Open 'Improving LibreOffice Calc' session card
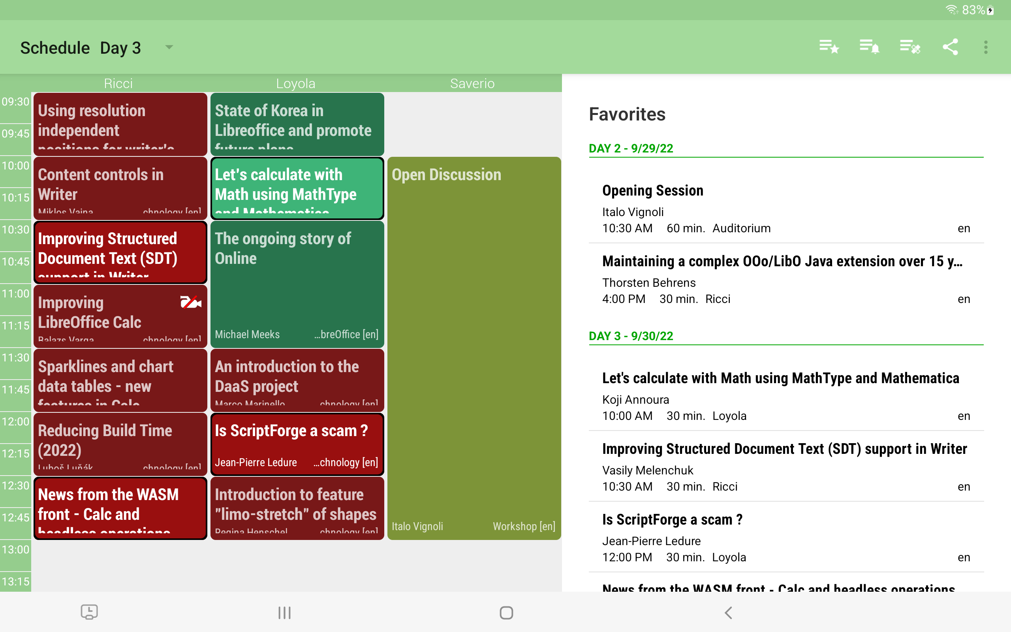Image resolution: width=1011 pixels, height=632 pixels. click(x=120, y=316)
